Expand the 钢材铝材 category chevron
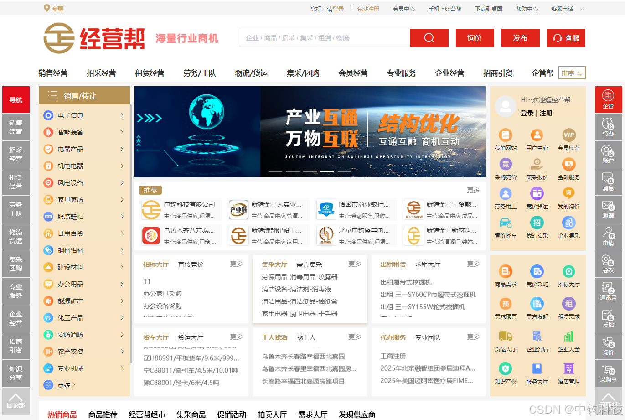The image size is (625, 420). tap(122, 250)
